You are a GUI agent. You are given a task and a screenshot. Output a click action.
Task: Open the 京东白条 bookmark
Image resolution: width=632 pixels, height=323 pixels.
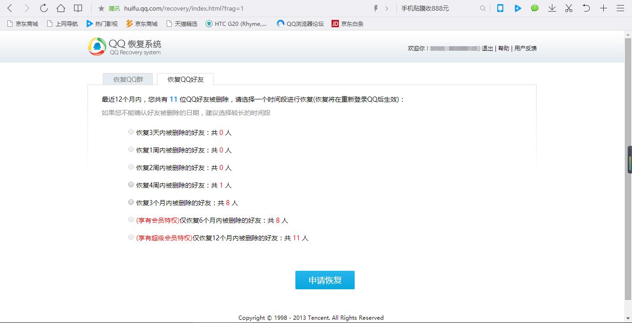[348, 24]
